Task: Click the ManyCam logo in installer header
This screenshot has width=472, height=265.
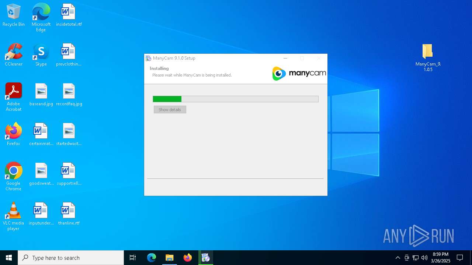Action: pyautogui.click(x=299, y=73)
